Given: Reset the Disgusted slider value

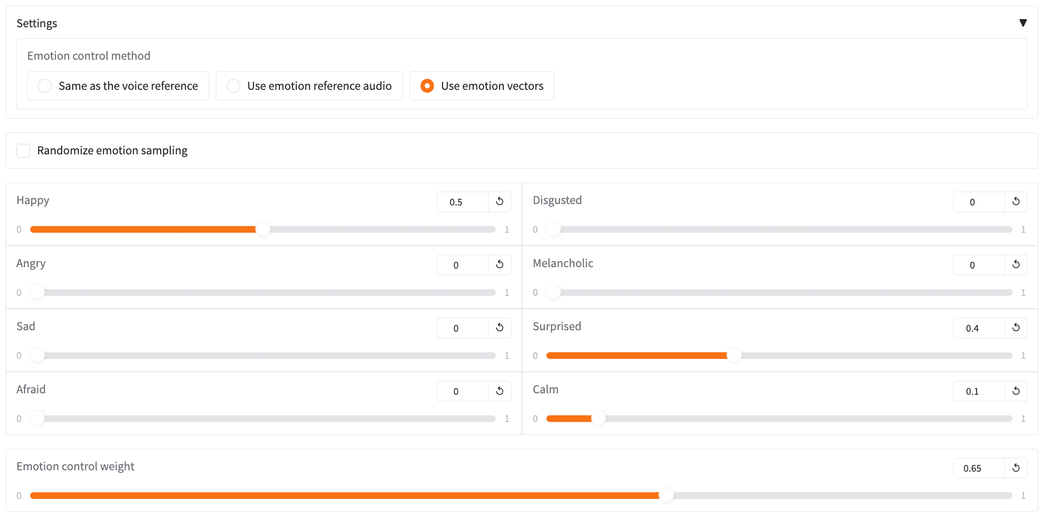Looking at the screenshot, I should [1016, 202].
